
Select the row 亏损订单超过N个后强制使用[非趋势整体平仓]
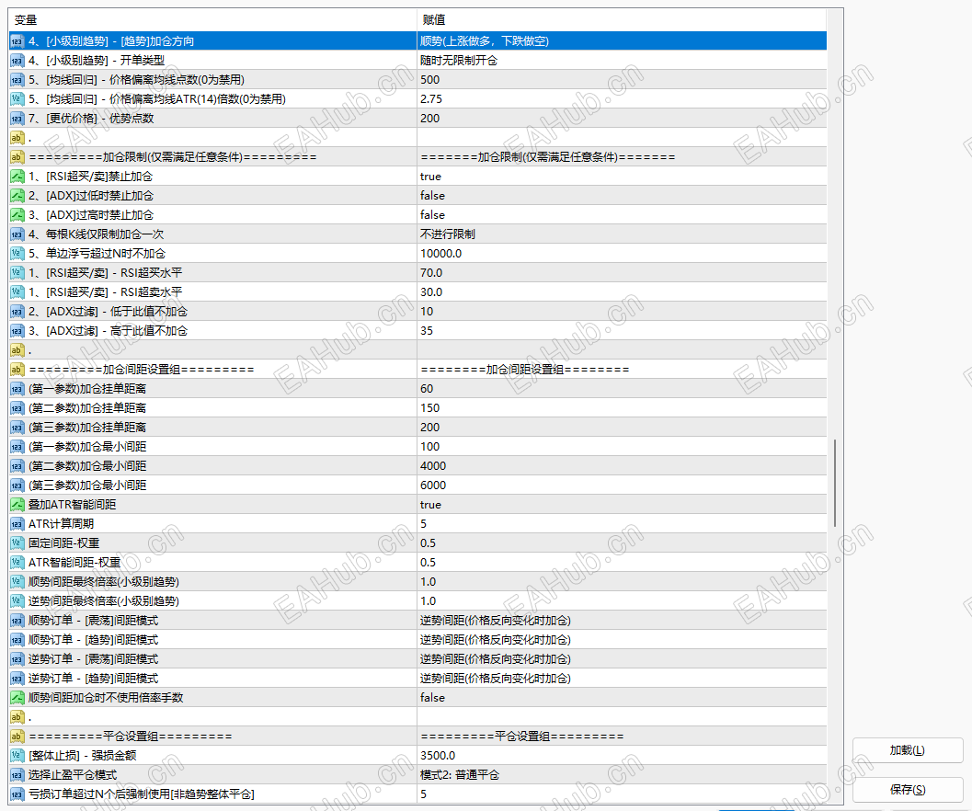pos(417,794)
